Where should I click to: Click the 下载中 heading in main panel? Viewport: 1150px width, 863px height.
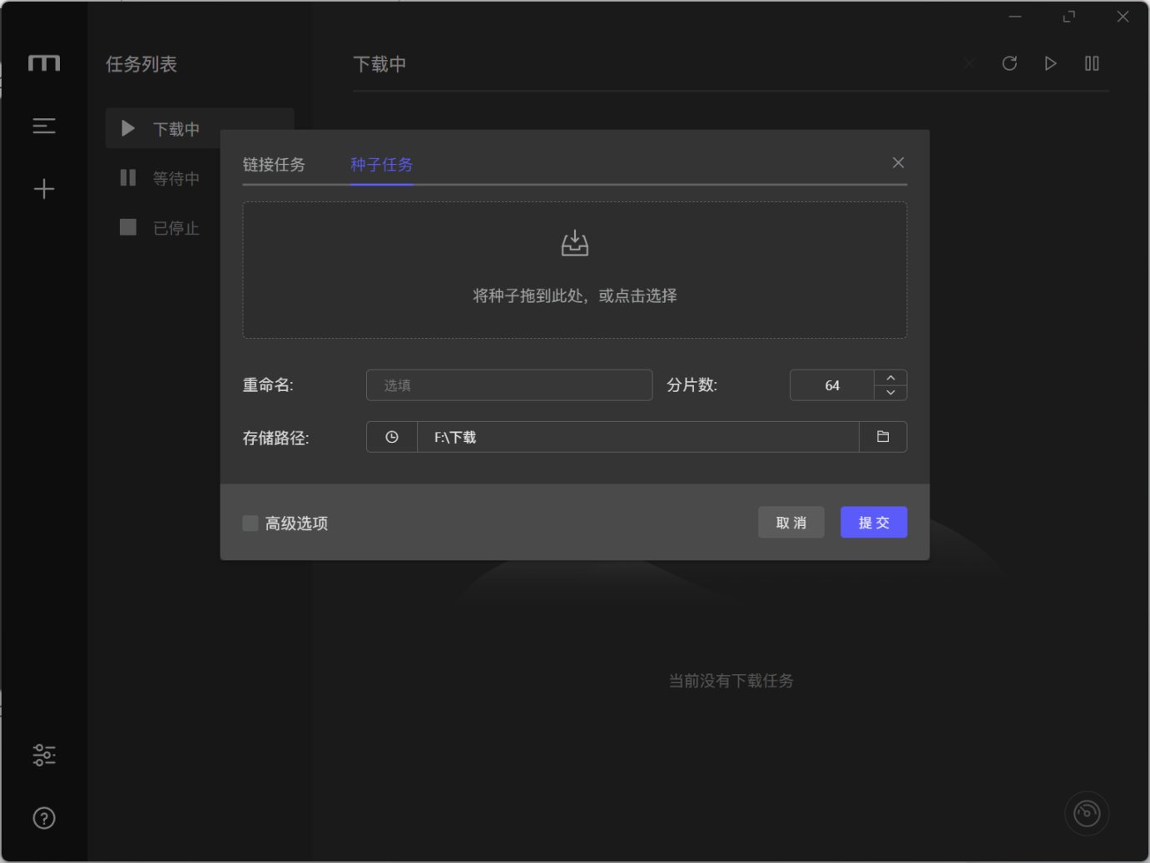(379, 64)
